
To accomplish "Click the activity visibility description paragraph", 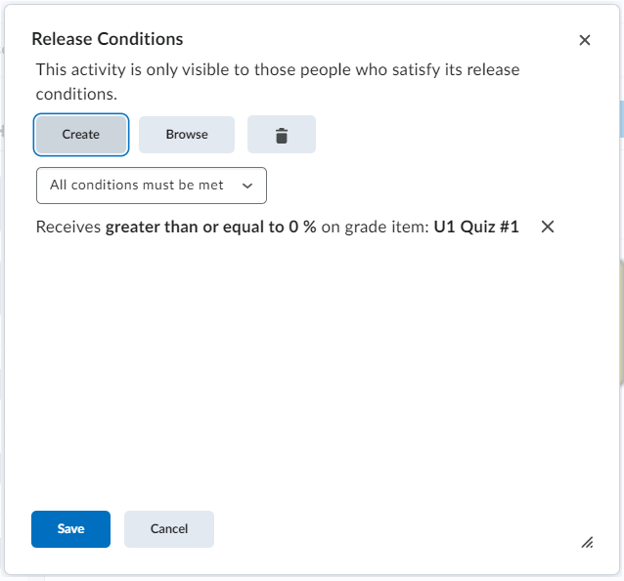I will pos(278,82).
